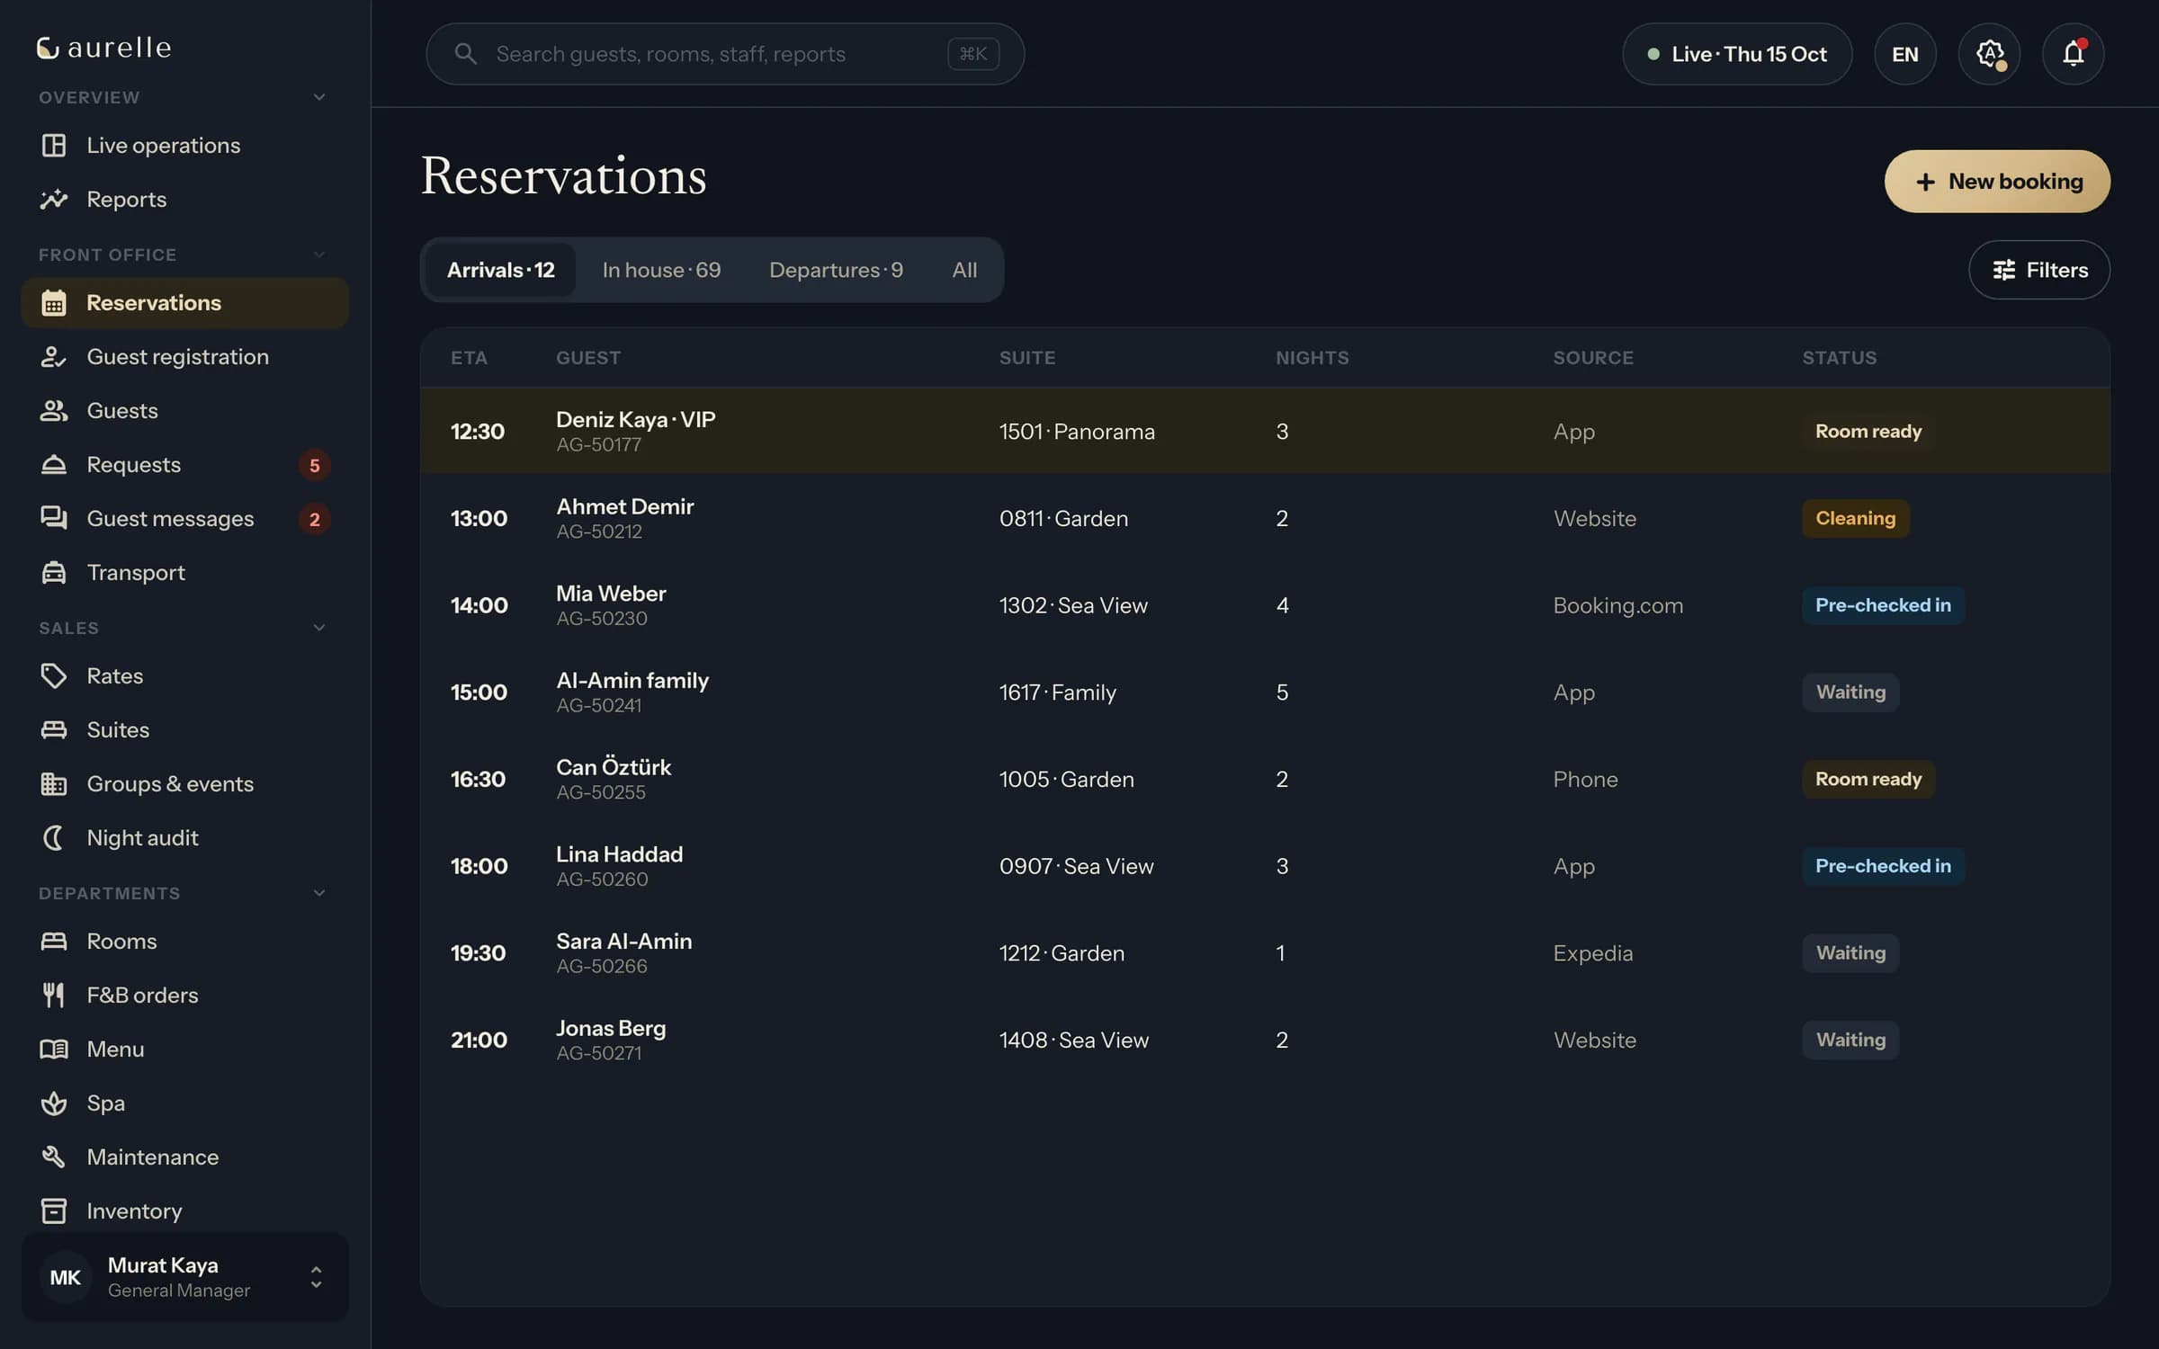
Task: Open the Reports chart icon
Action: click(x=54, y=199)
